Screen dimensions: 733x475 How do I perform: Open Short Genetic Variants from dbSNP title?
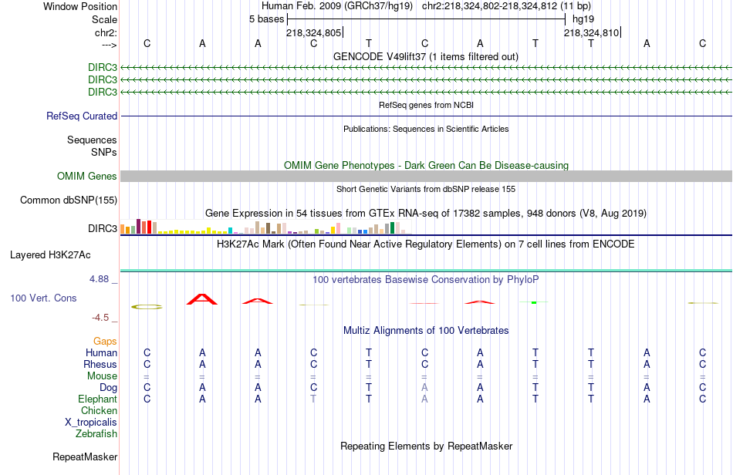point(426,189)
